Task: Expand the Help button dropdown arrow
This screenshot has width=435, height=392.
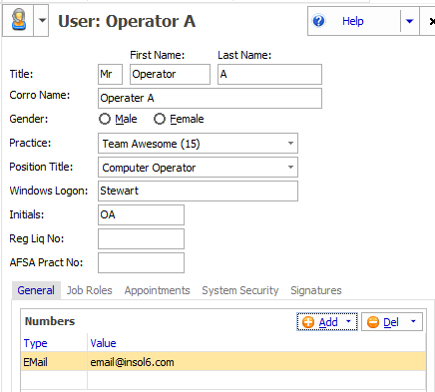Action: click(409, 21)
